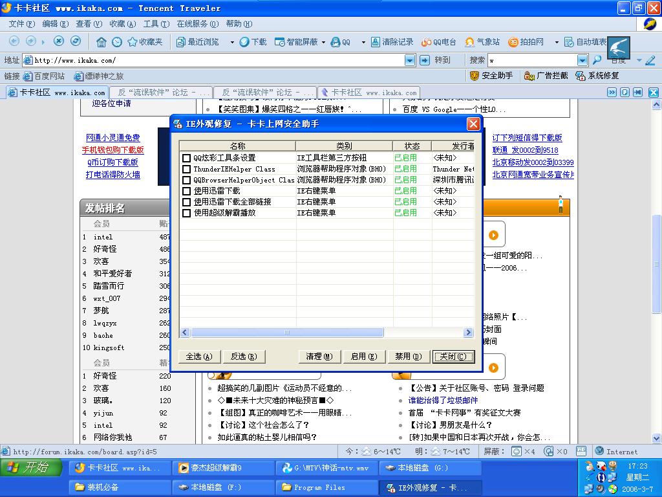Switch to second 反“流氓软件”论坛 tab
Screen dimensions: 662x497
(264, 92)
